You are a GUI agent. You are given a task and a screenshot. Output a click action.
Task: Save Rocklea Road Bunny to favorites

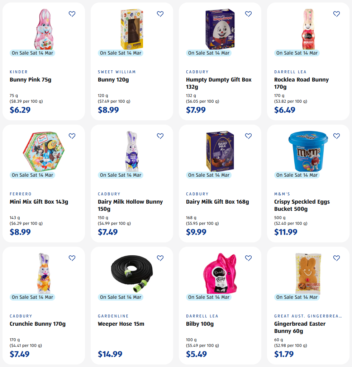(337, 14)
